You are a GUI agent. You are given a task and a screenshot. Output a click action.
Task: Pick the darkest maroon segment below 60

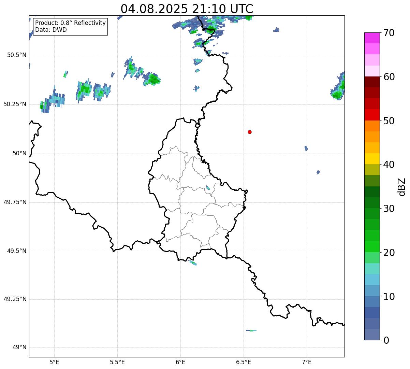(372, 82)
